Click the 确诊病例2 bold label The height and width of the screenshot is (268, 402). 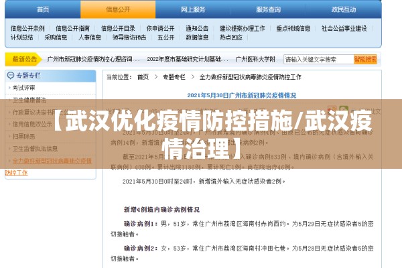(x=141, y=249)
